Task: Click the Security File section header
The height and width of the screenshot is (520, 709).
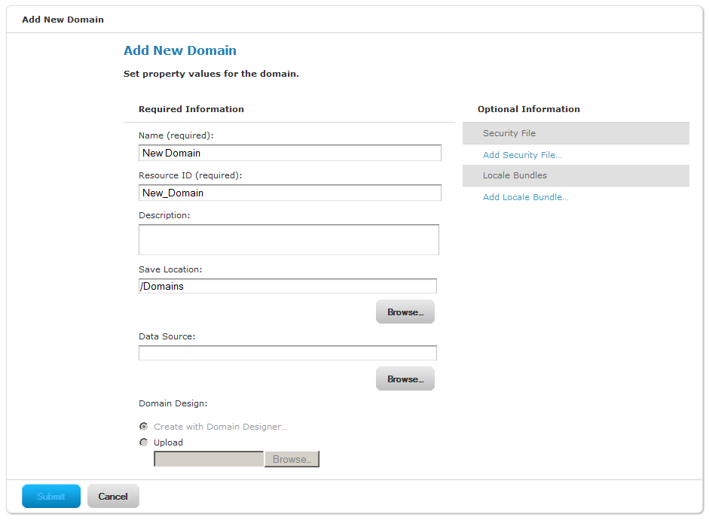Action: [x=576, y=133]
